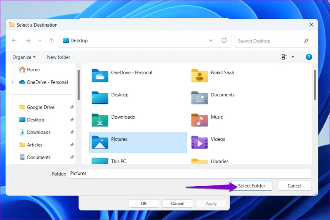
Task: Open Articles folder in sidebar
Action: [x=31, y=145]
